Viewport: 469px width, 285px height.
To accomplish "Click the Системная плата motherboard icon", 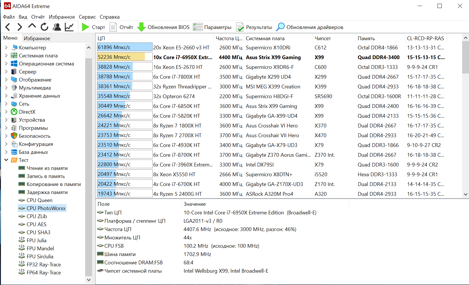I will [x=14, y=56].
